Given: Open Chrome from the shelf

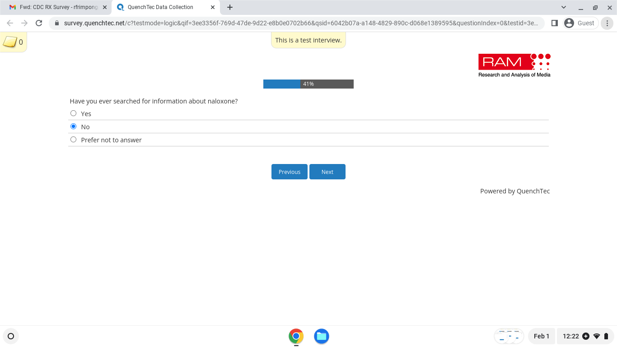Looking at the screenshot, I should pyautogui.click(x=296, y=336).
